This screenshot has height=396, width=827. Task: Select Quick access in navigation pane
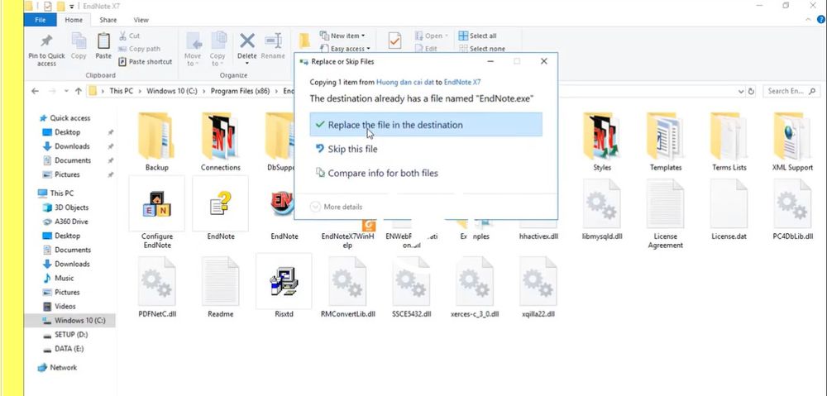coord(65,118)
